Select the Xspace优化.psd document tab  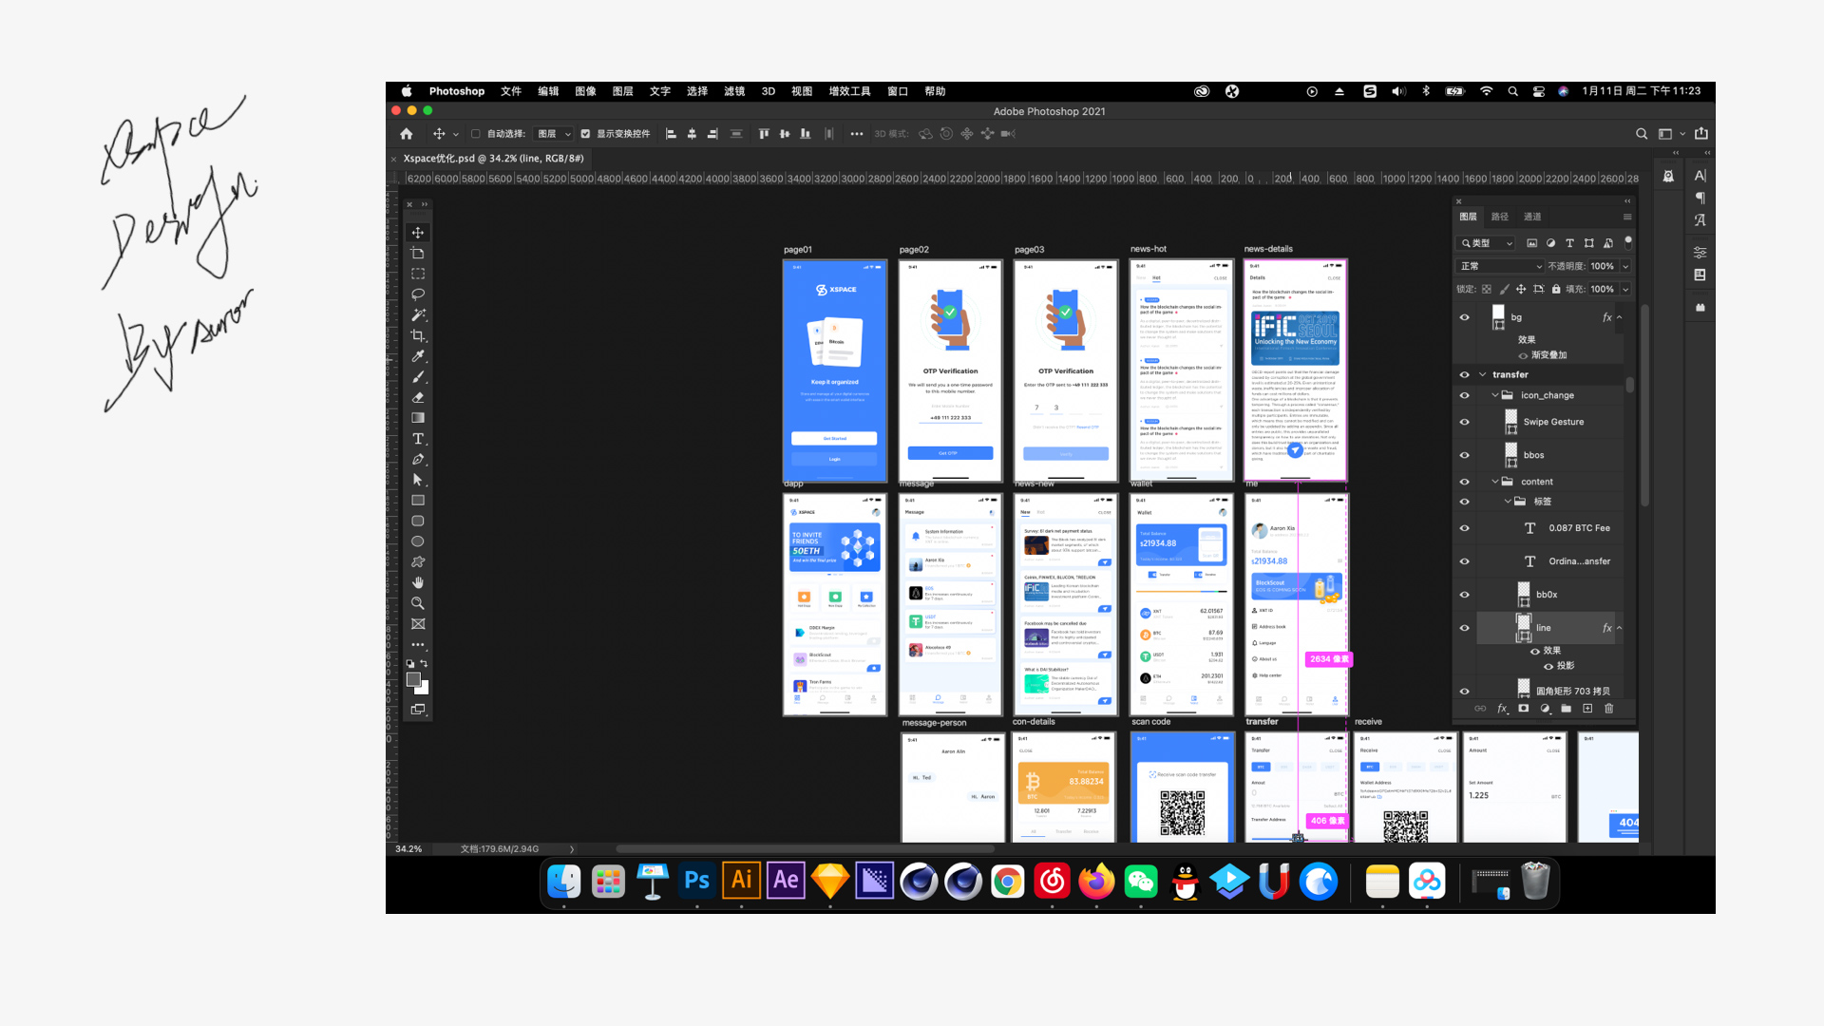point(492,159)
